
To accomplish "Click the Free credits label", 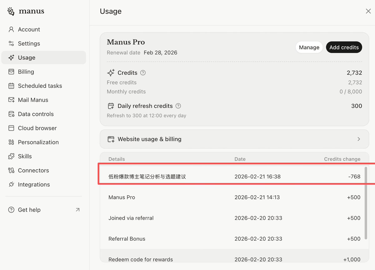I will pos(122,82).
